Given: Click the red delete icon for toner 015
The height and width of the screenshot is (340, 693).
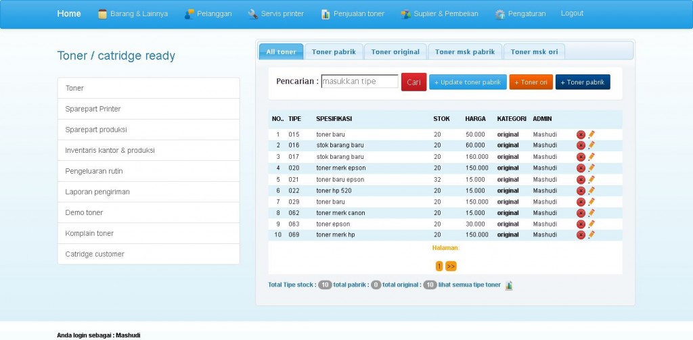Looking at the screenshot, I should click(x=581, y=135).
